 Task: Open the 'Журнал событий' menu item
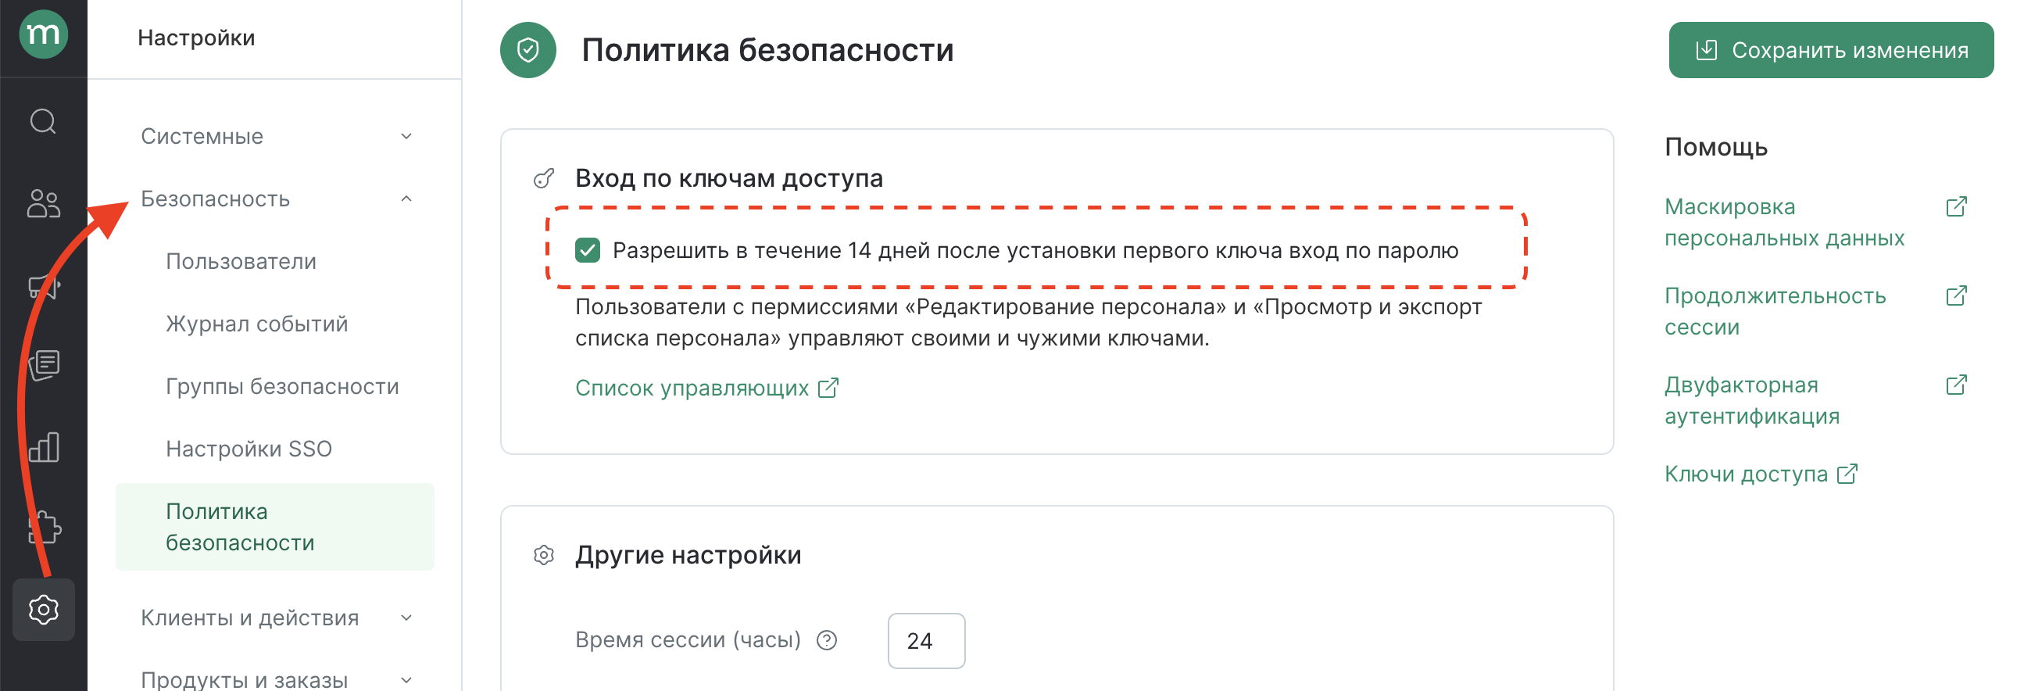(256, 323)
